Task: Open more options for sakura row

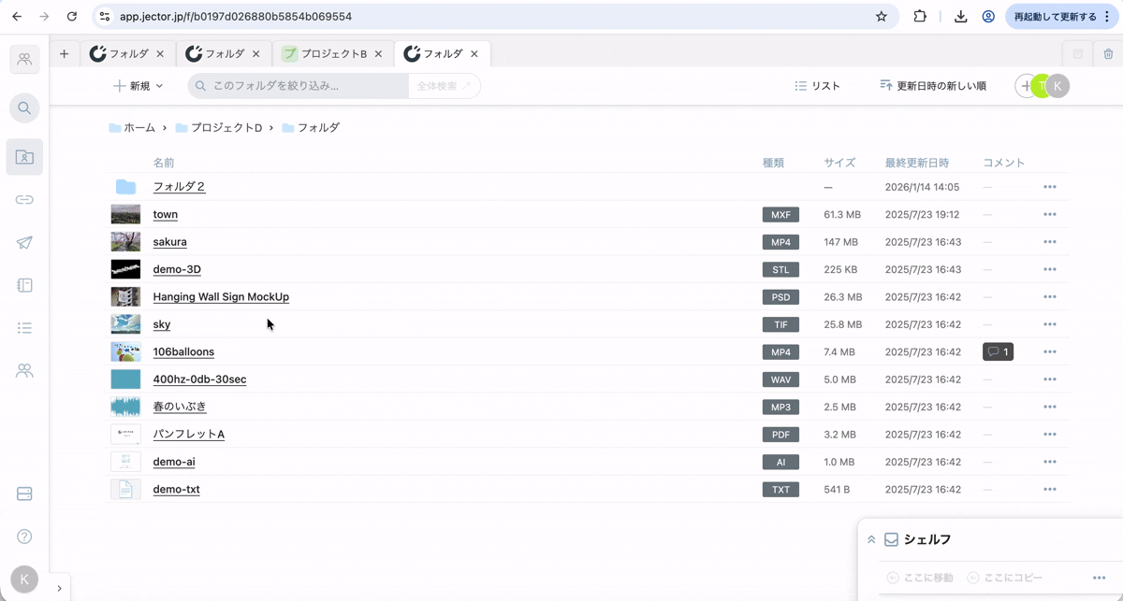Action: tap(1049, 242)
